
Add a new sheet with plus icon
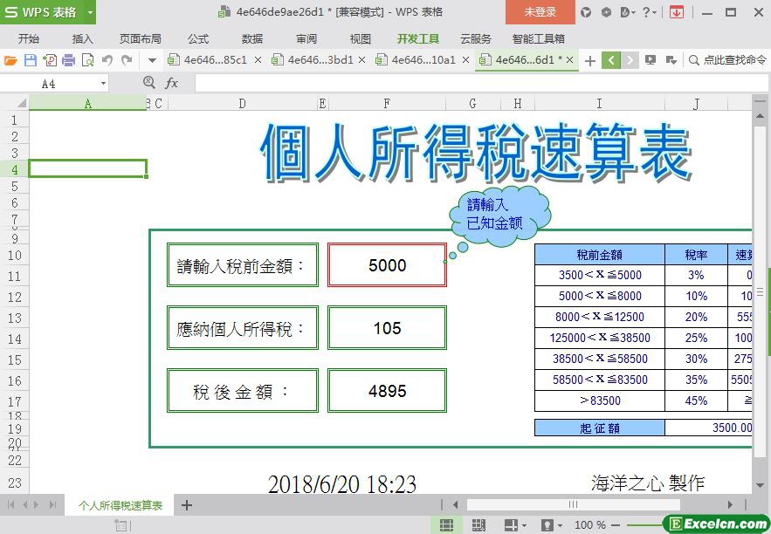(x=186, y=504)
